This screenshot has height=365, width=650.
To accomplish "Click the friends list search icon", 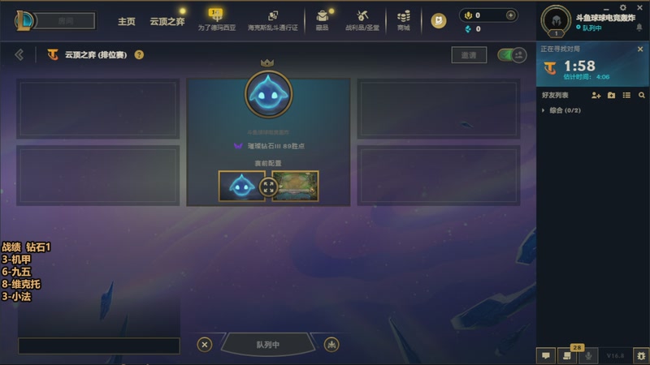I will 642,95.
